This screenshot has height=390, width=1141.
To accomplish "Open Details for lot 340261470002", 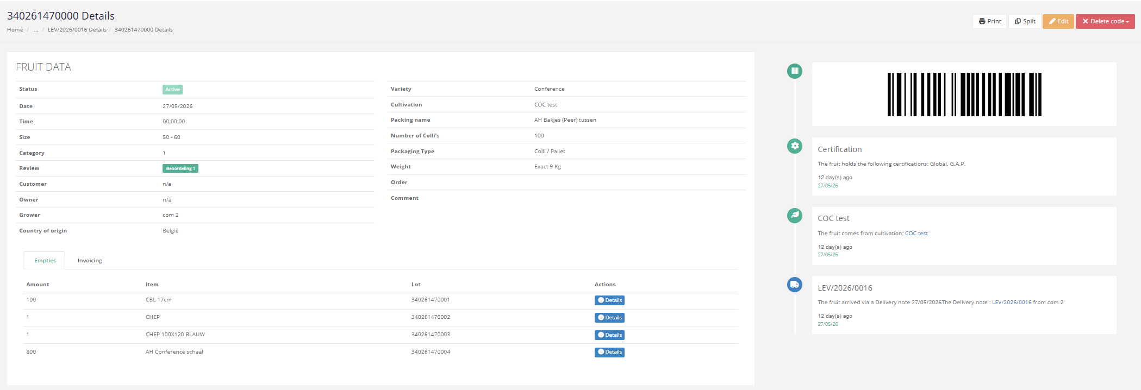I will pos(609,318).
